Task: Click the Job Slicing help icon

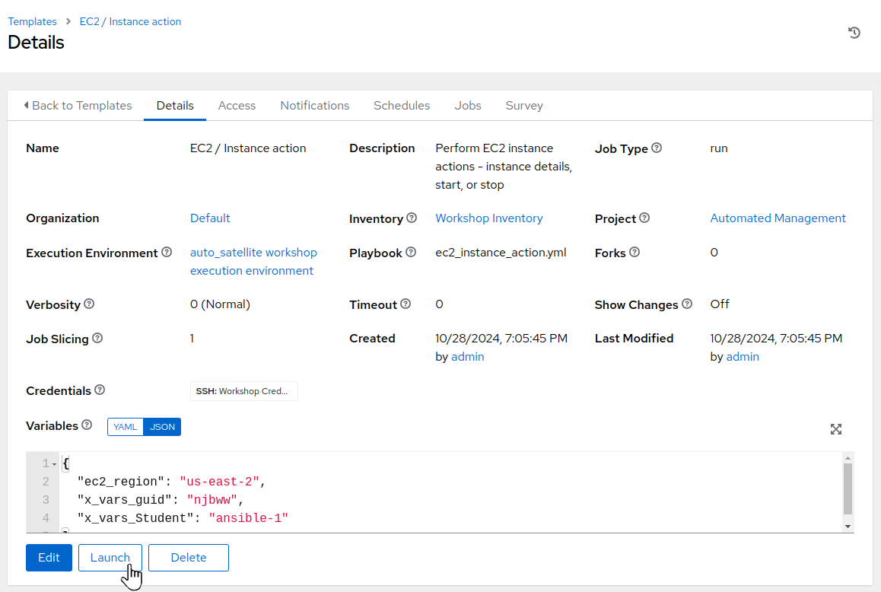Action: tap(97, 338)
